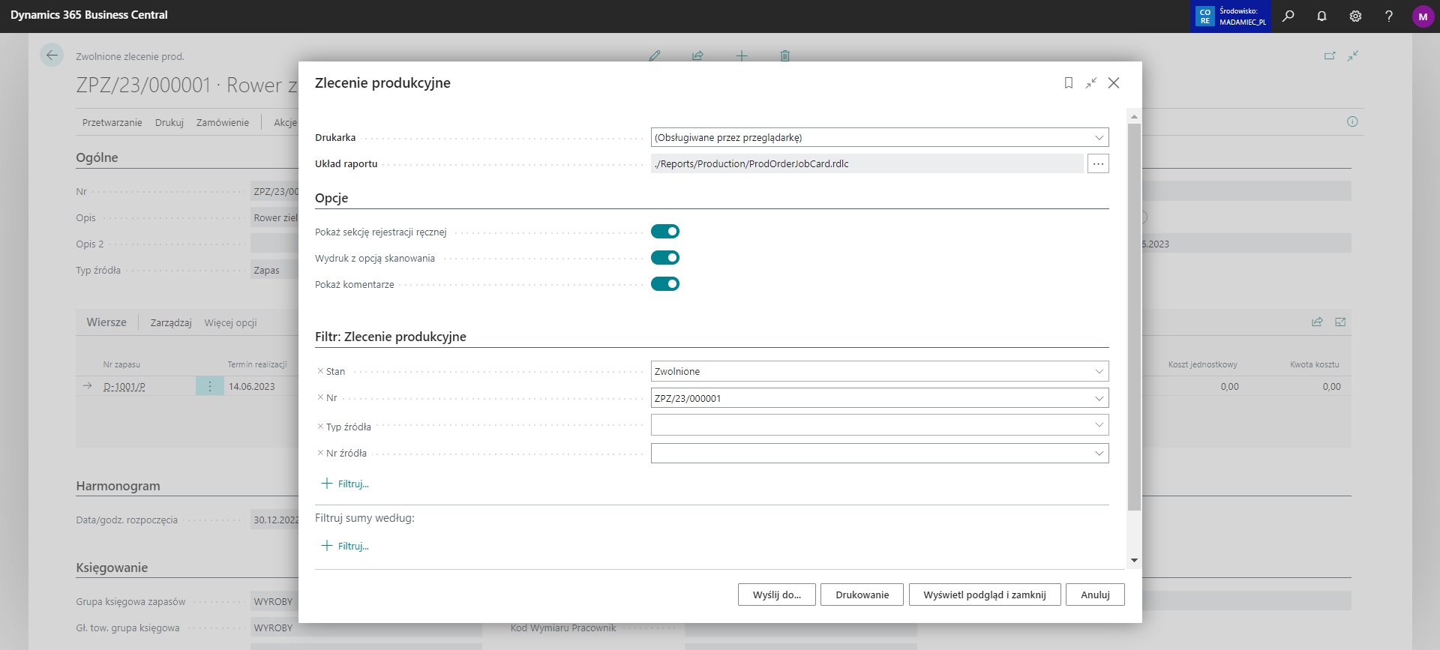Click the dialog's collapse arrows icon
This screenshot has height=650, width=1440.
point(1091,83)
